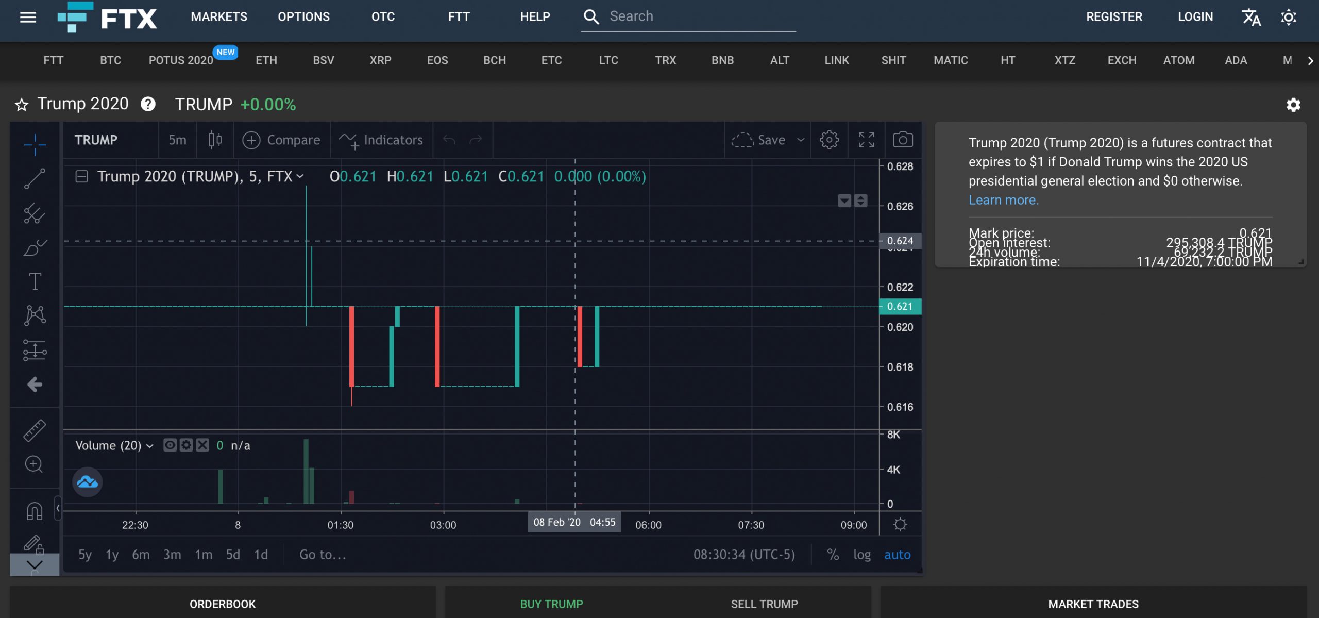Collapse the chart legend box icon

pos(82,177)
